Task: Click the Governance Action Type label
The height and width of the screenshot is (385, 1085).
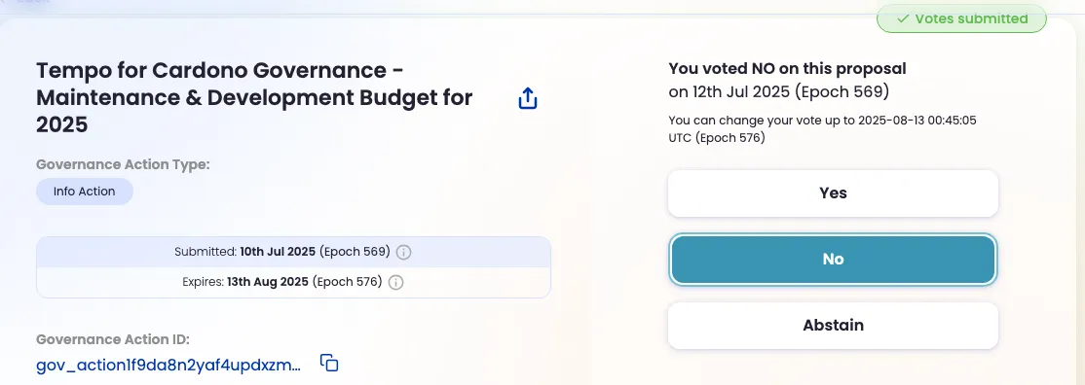Action: [x=123, y=164]
